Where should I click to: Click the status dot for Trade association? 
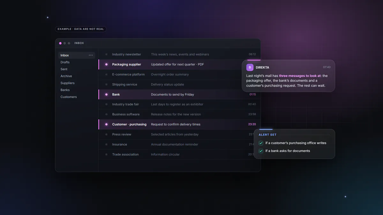106,154
